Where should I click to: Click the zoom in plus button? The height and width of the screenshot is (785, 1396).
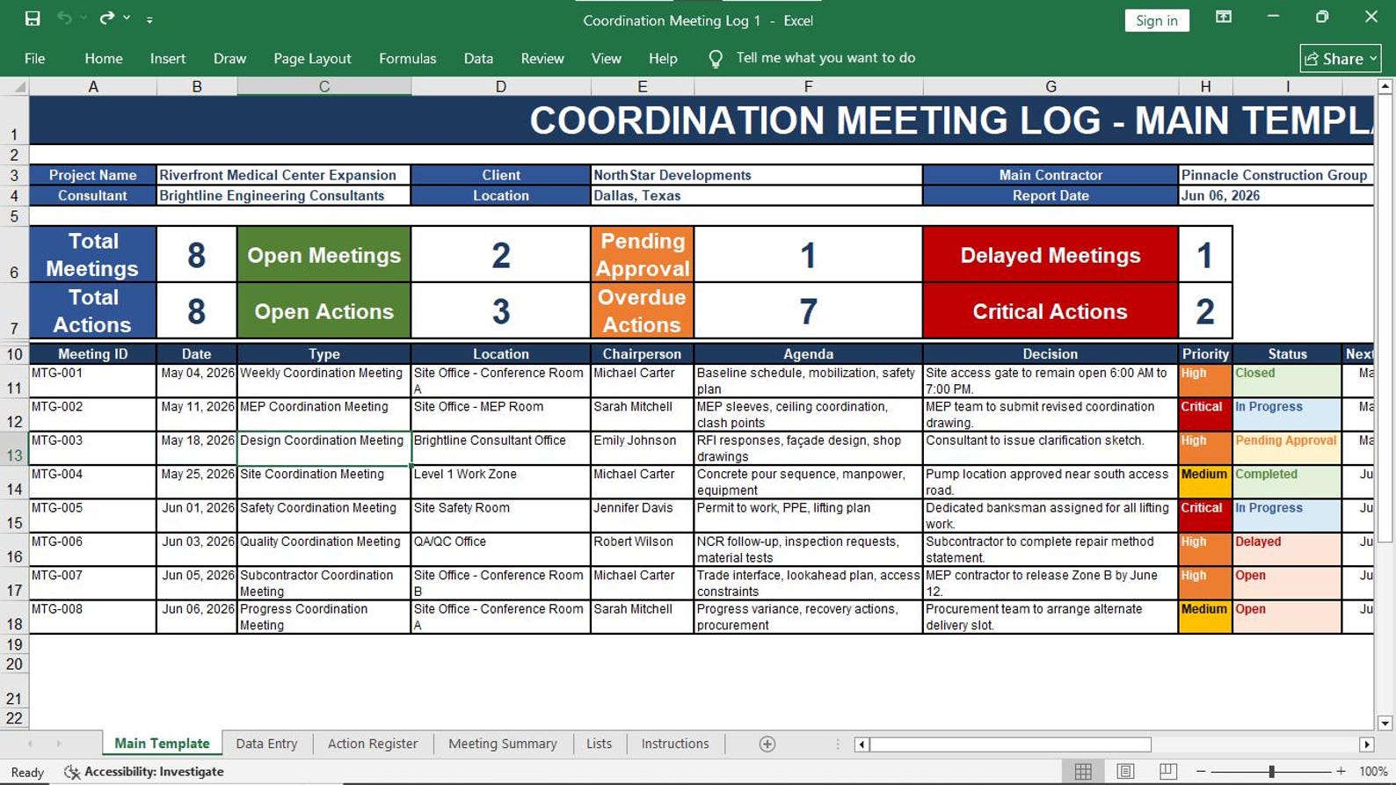(1341, 772)
